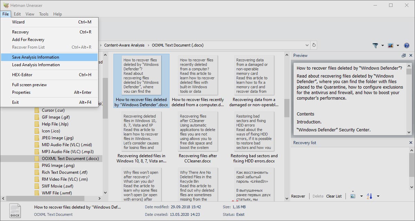Viewport: 415px width, 221px height.
Task: Select Help File (.hlp) folder
Action: (55, 124)
